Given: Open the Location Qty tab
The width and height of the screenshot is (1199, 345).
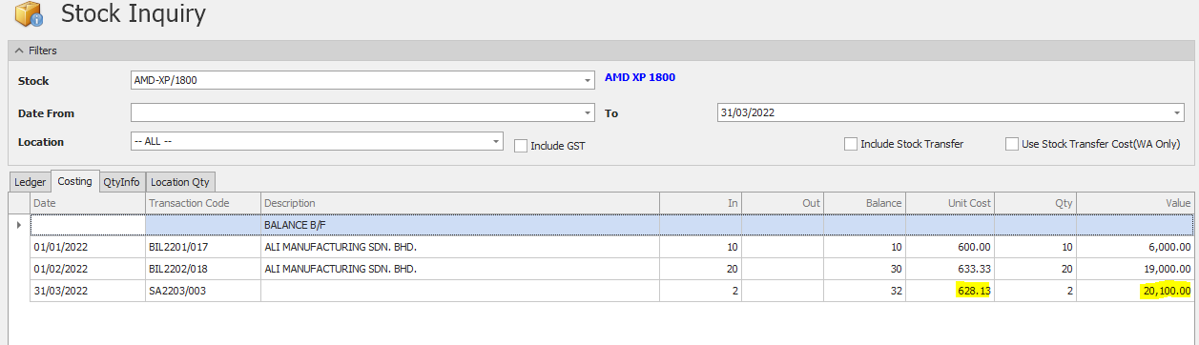Looking at the screenshot, I should point(180,181).
